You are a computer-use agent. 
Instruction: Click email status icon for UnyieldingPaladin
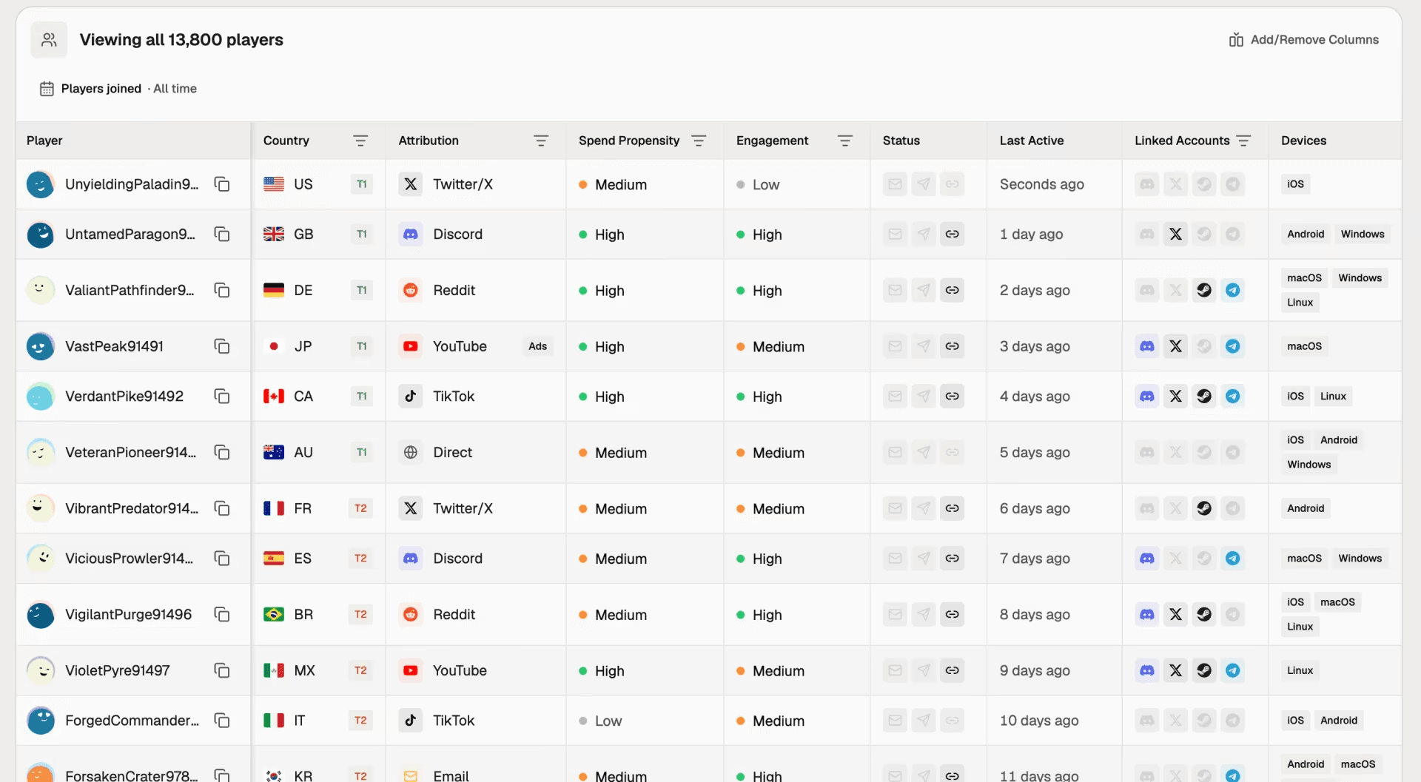point(895,184)
